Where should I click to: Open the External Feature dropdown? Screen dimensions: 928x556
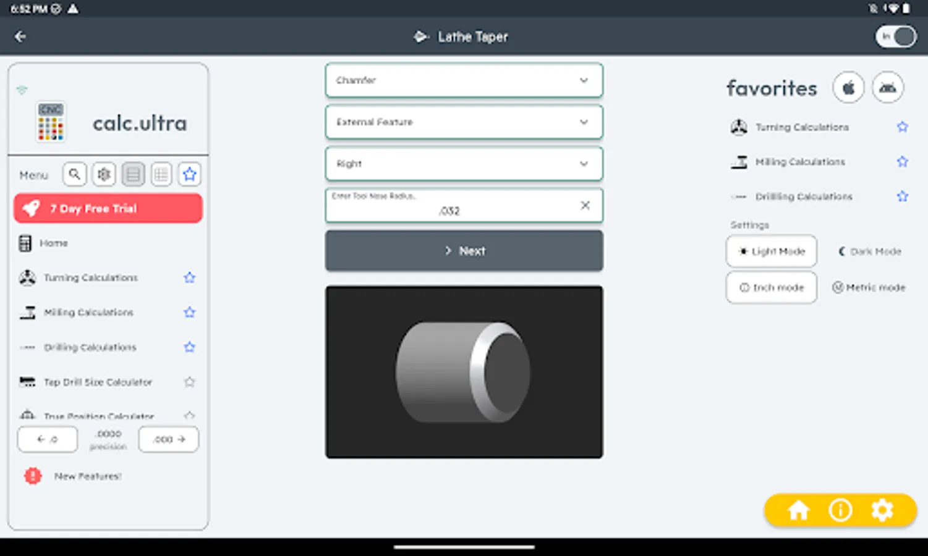[x=464, y=122]
